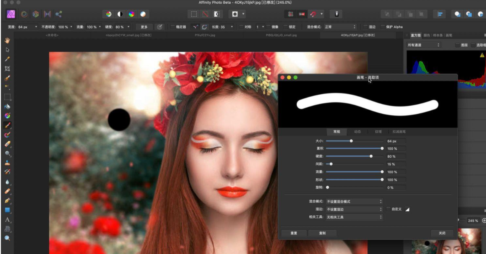The width and height of the screenshot is (486, 254).
Task: Open the 长度 length dropdown
Action: click(232, 27)
